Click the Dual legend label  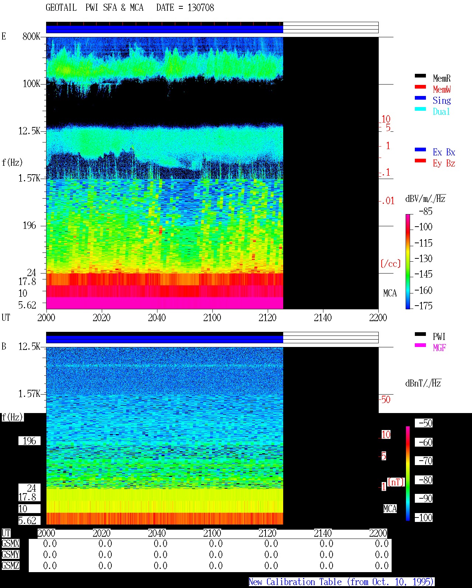click(441, 111)
